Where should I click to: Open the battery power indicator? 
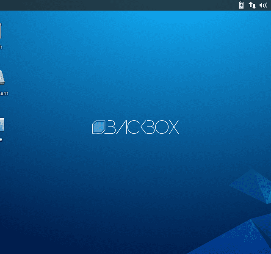pyautogui.click(x=241, y=5)
